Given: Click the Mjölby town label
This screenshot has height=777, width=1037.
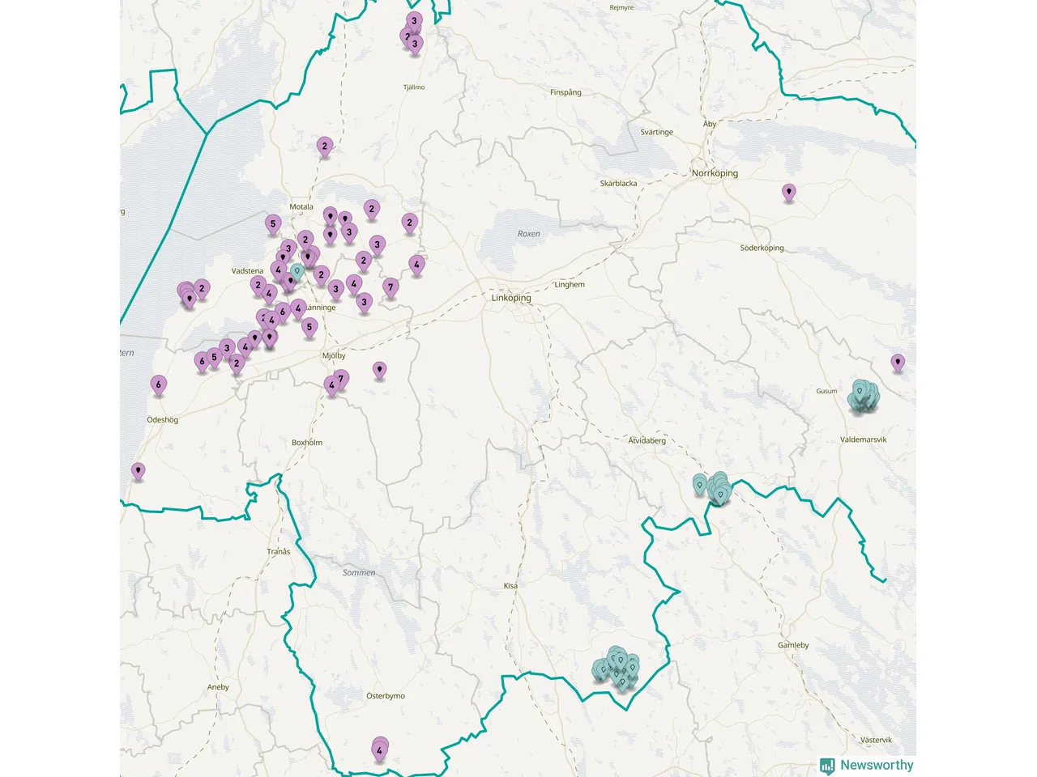Looking at the screenshot, I should (334, 356).
